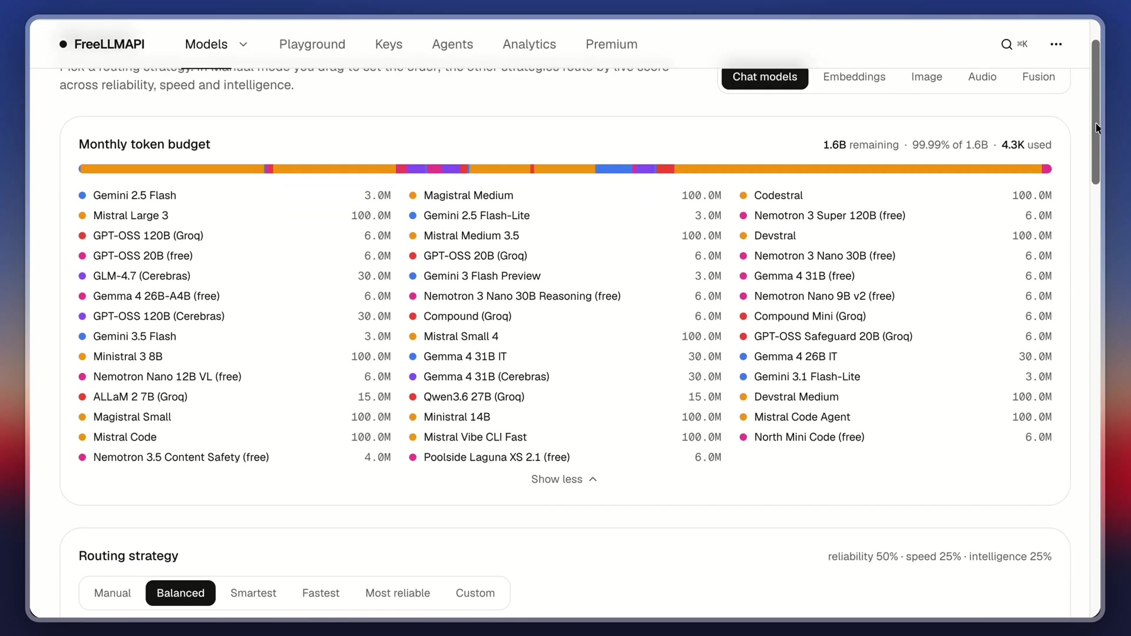Go to the Keys page
This screenshot has width=1131, height=636.
pyautogui.click(x=389, y=44)
